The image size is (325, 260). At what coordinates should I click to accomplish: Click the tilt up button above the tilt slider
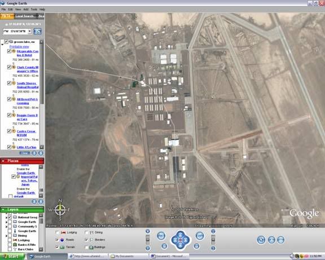pyautogui.click(x=213, y=231)
